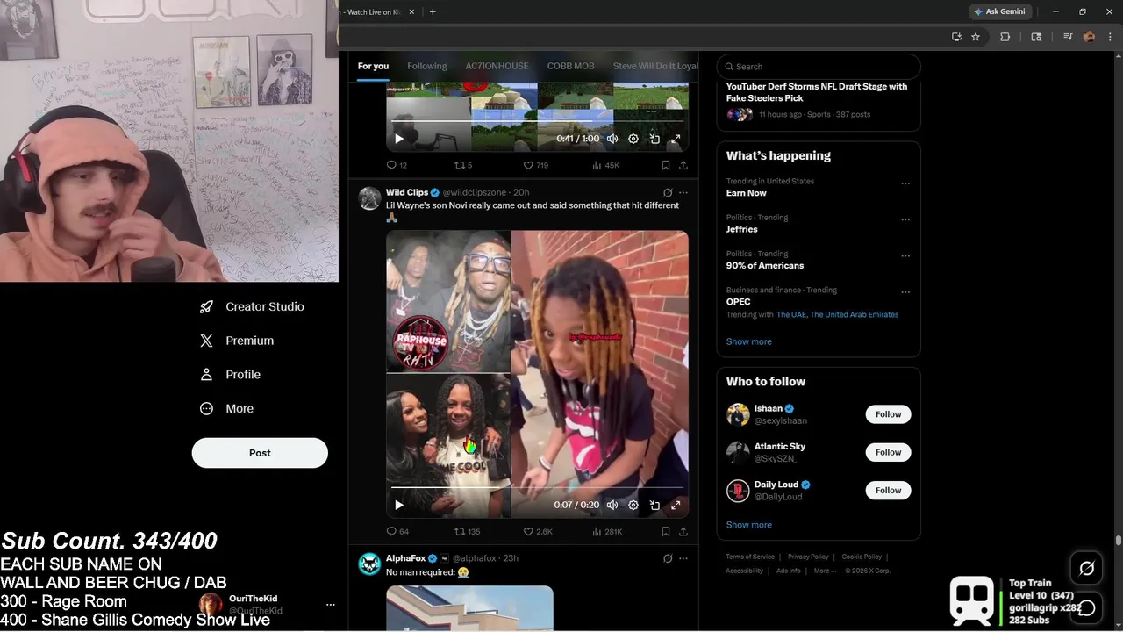Open Chrome three-dot menu

[x=1109, y=37]
